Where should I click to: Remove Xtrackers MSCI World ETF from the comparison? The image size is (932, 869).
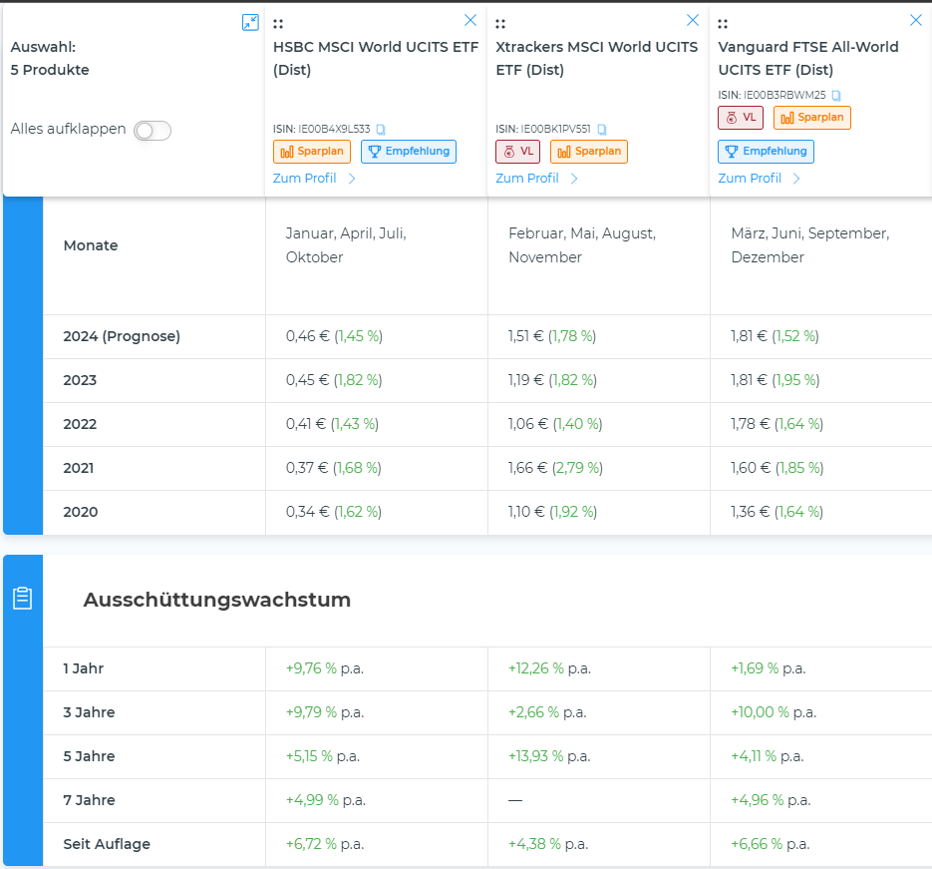(693, 20)
